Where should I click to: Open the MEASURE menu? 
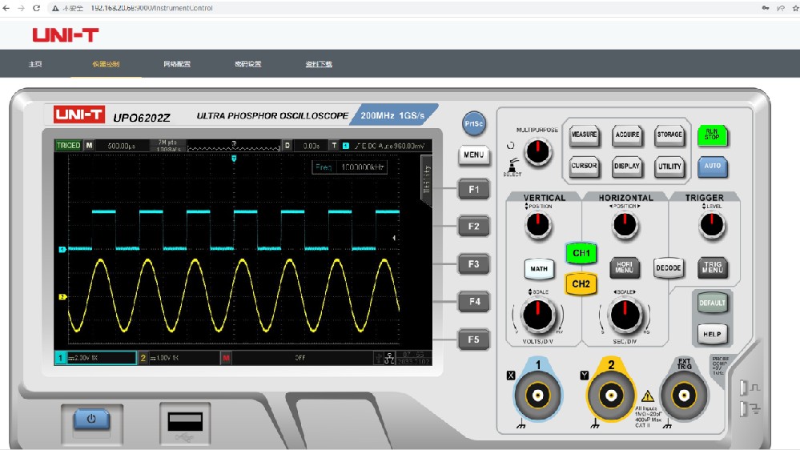(x=584, y=135)
